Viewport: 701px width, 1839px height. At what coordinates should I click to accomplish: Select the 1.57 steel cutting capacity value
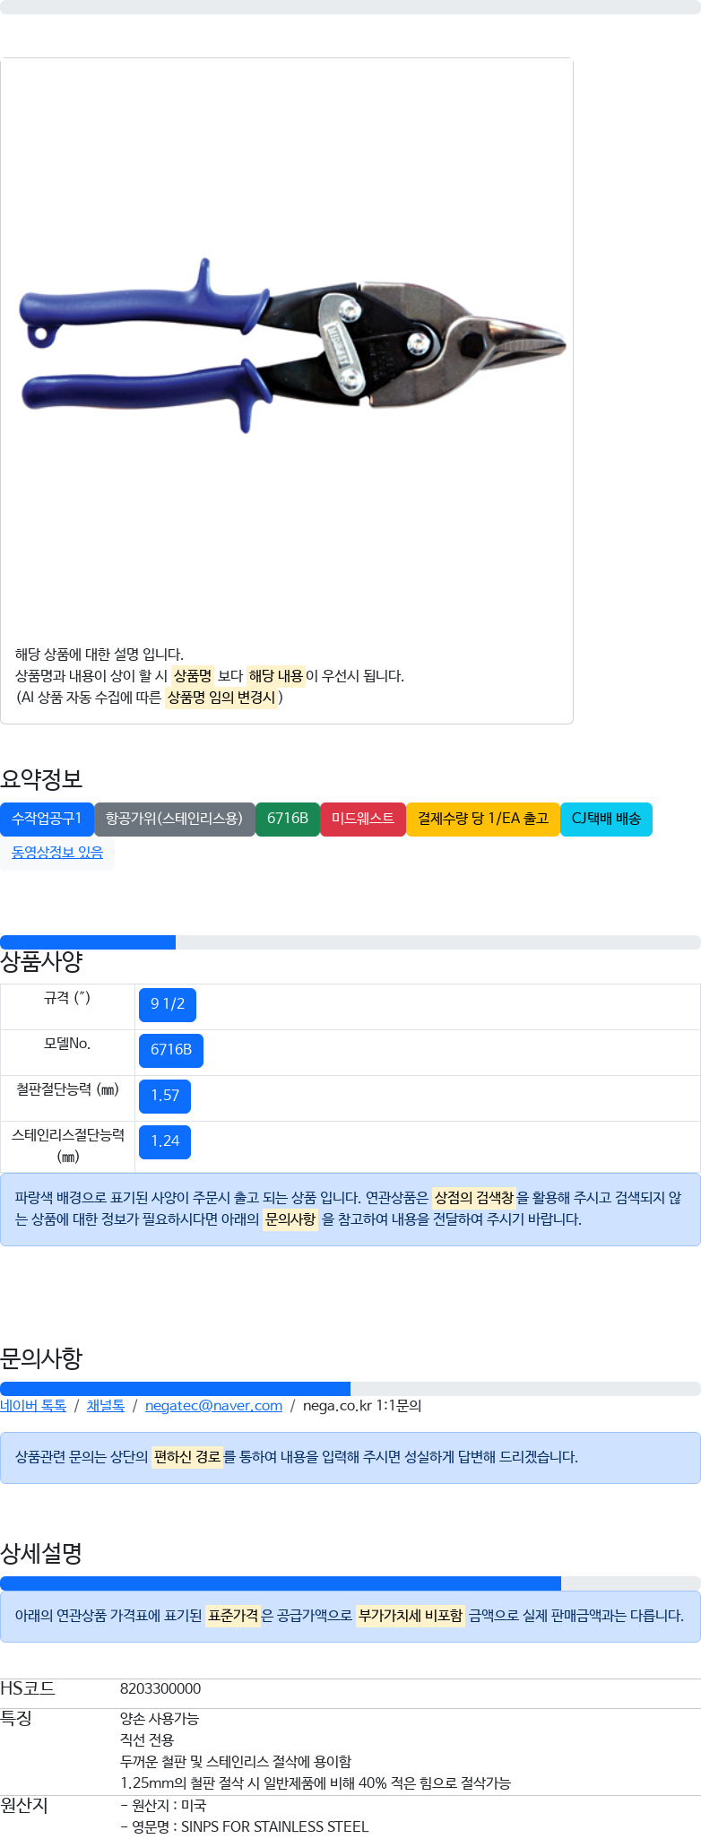pos(165,1096)
